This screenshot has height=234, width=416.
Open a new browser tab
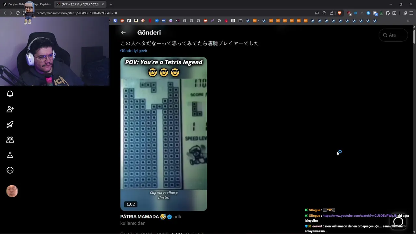pyautogui.click(x=111, y=4)
